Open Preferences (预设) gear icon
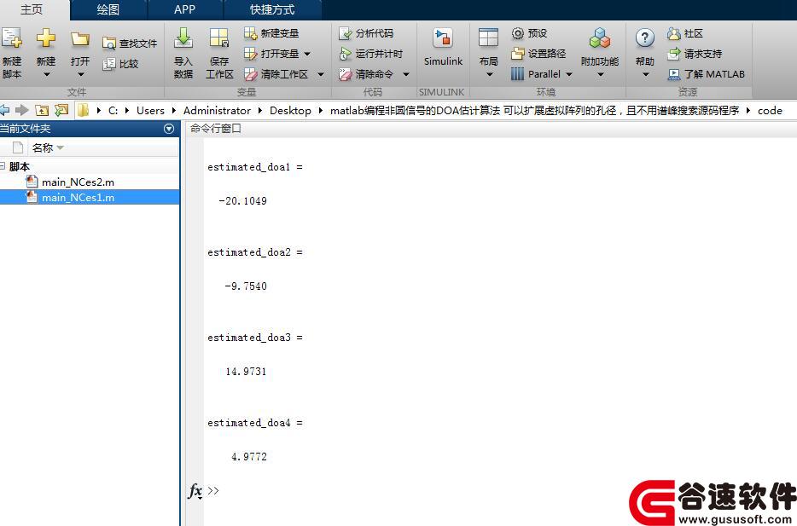Screen dimensions: 797x526 [x=529, y=33]
